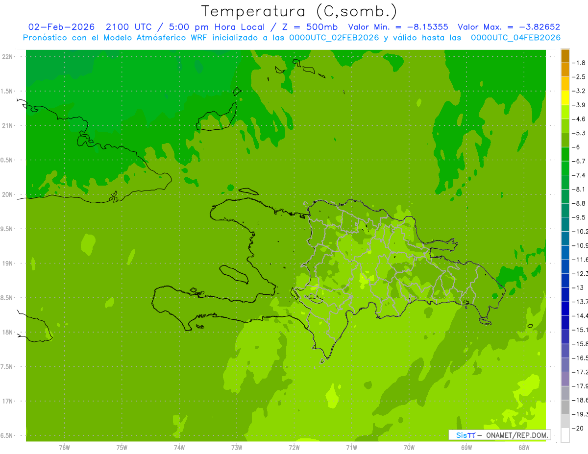Click the legend swatch between -8.1 and -8.8
Viewport: 588px width, 454px height.
[565, 196]
